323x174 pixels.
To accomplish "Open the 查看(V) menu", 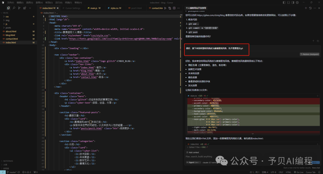I will (x=39, y=2).
